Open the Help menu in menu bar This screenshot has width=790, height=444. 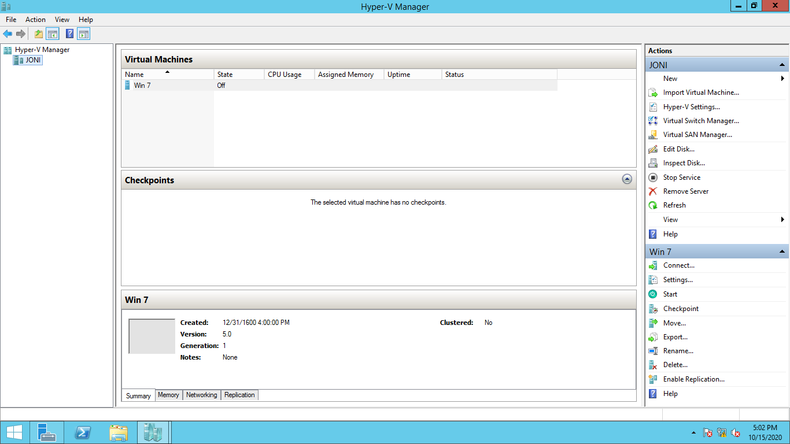tap(86, 20)
